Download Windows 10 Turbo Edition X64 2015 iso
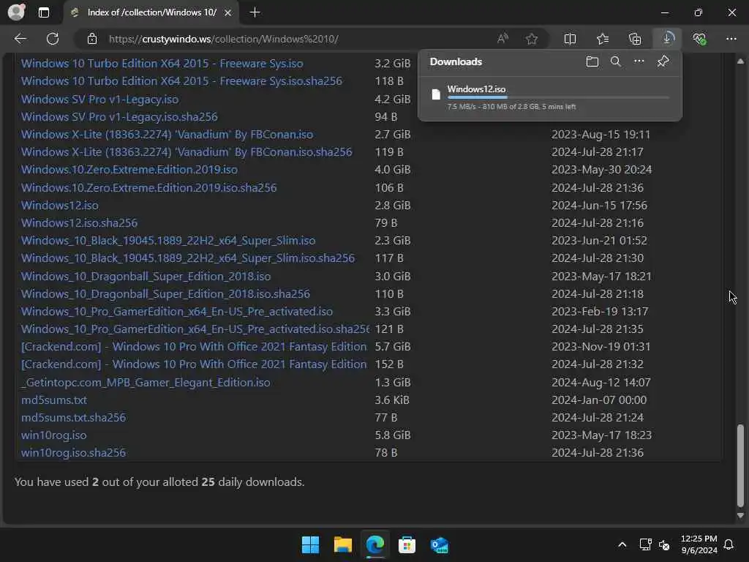The height and width of the screenshot is (562, 749). pos(162,64)
